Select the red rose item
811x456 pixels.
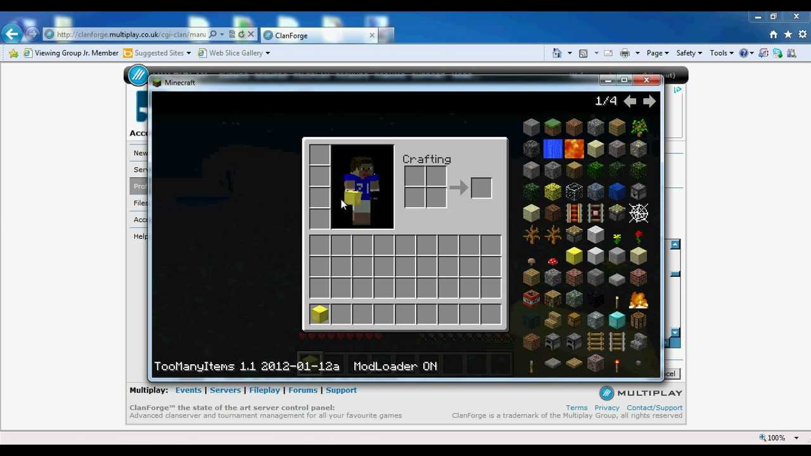pos(639,236)
